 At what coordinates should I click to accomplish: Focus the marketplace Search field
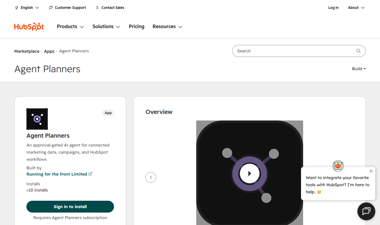coord(299,51)
